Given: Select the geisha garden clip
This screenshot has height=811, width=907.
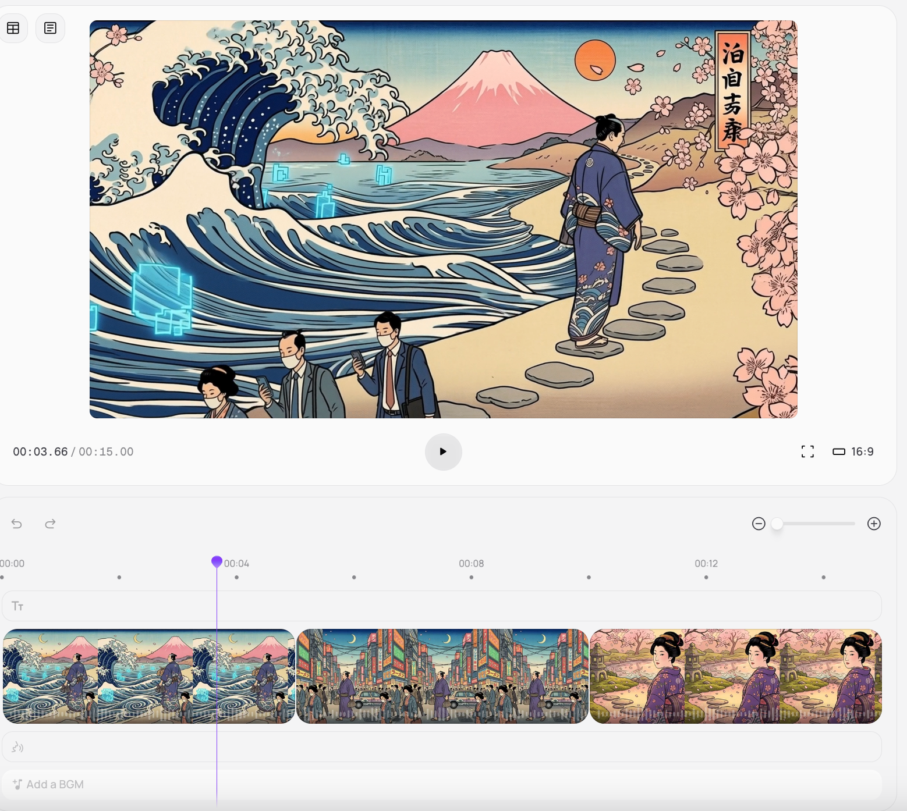Looking at the screenshot, I should (736, 676).
